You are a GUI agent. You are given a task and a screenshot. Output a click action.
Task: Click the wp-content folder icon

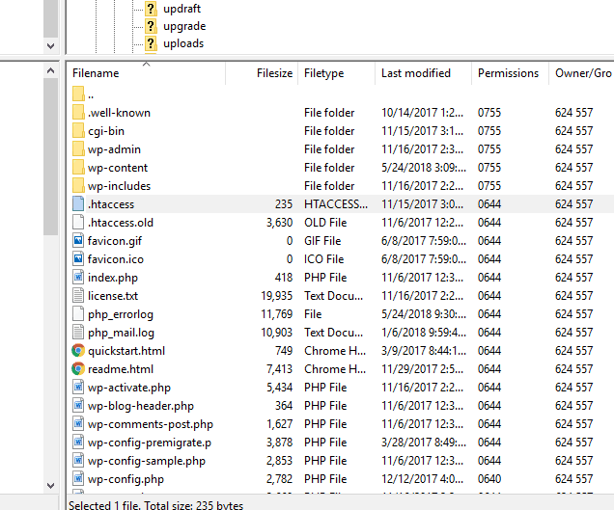pos(78,168)
